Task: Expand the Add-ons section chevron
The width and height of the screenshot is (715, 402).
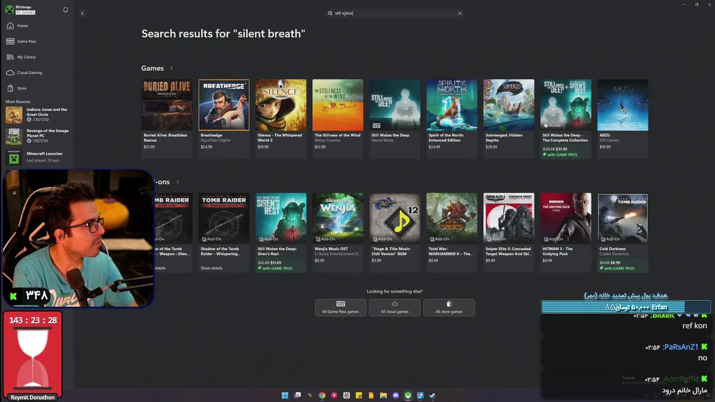Action: pyautogui.click(x=178, y=182)
